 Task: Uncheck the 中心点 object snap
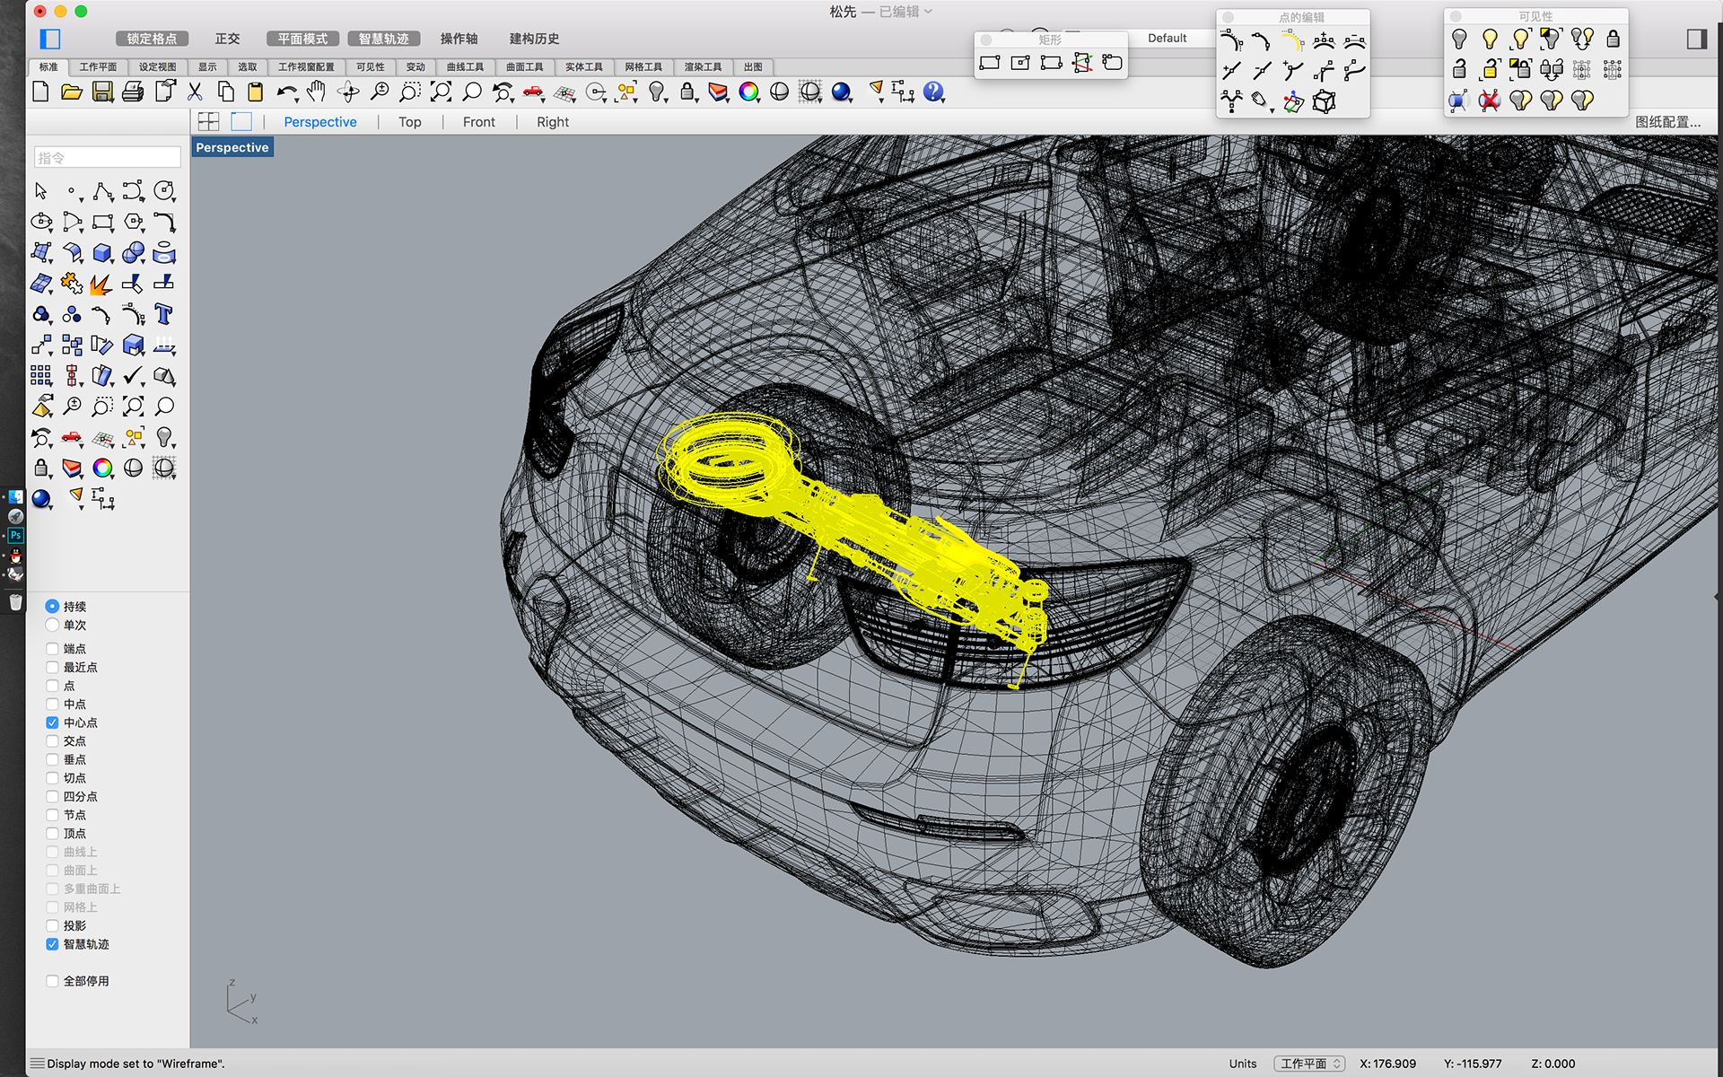pos(52,722)
